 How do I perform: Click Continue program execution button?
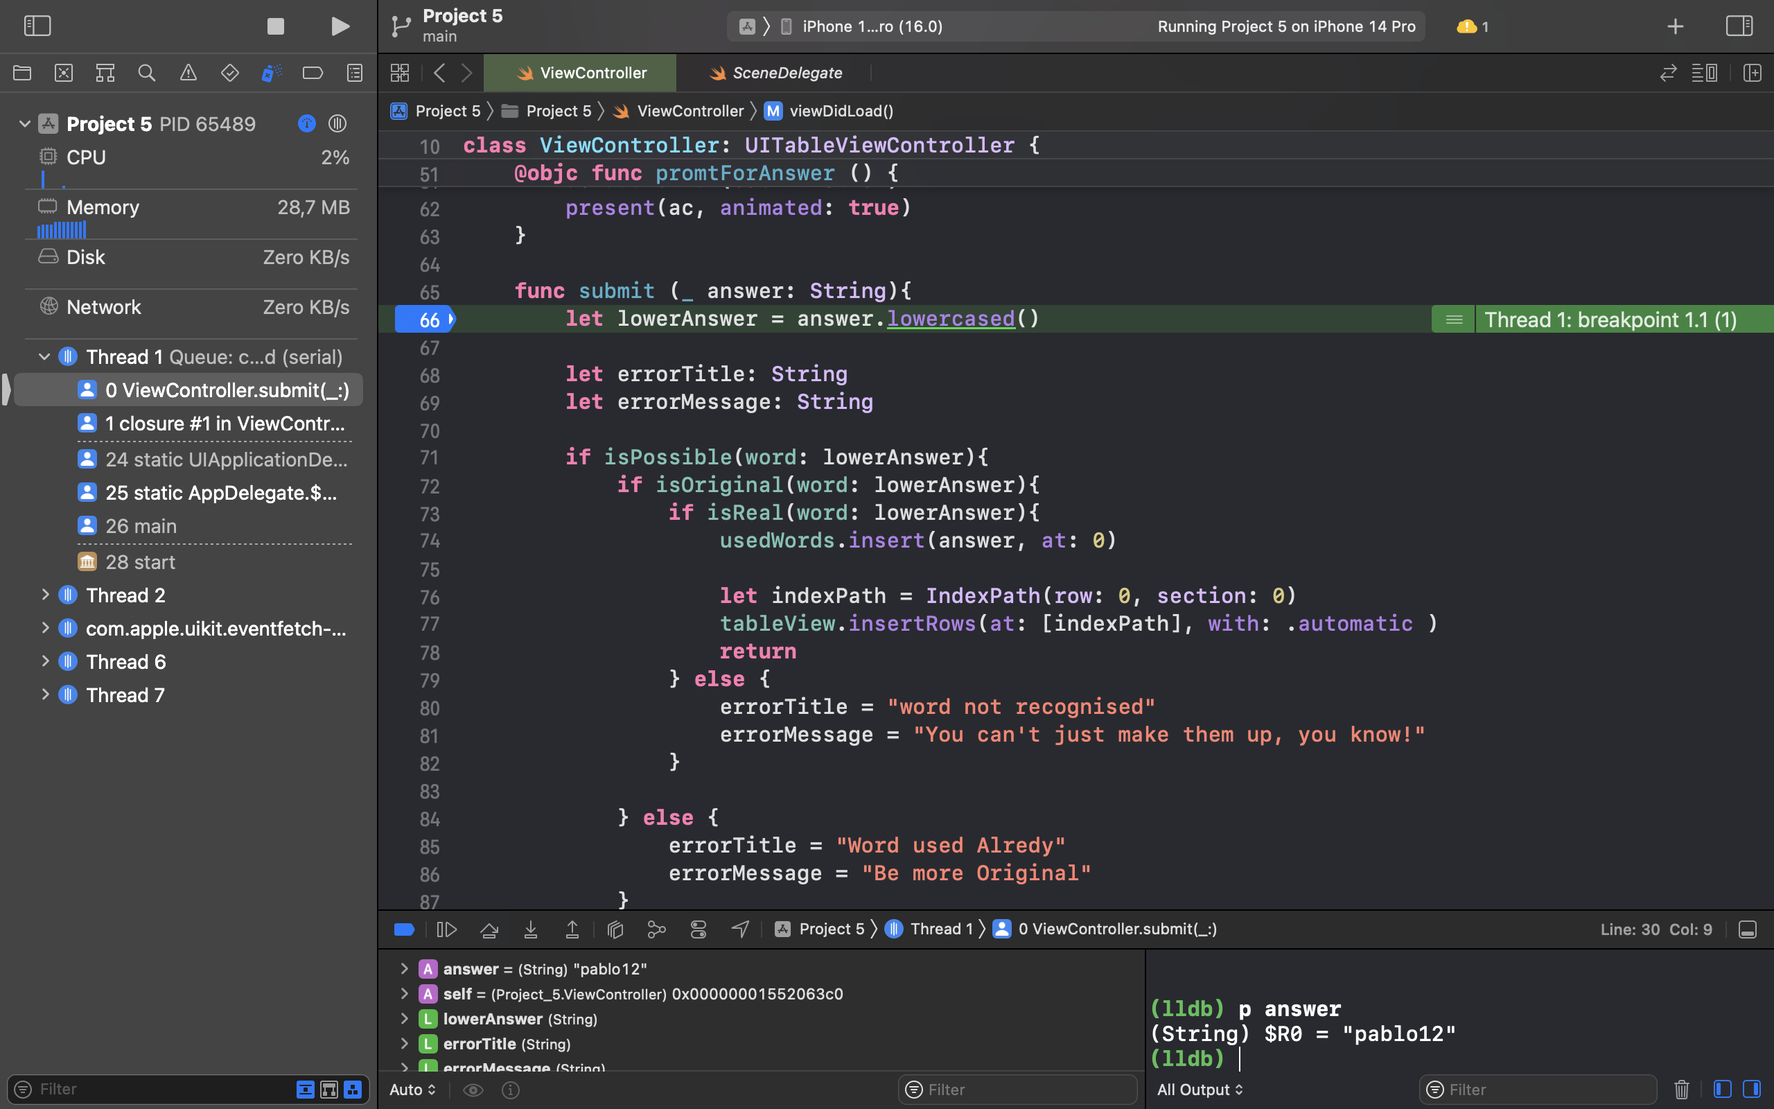pos(446,929)
